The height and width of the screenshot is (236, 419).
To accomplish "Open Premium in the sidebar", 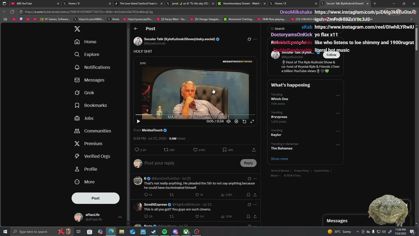I will click(x=88, y=144).
